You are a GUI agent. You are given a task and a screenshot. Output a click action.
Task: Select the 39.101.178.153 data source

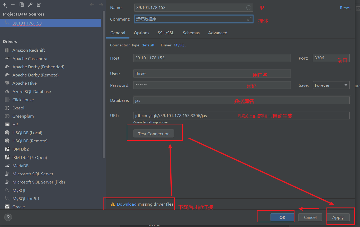50,23
